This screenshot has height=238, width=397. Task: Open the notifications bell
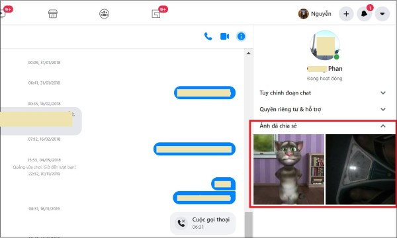pos(364,14)
